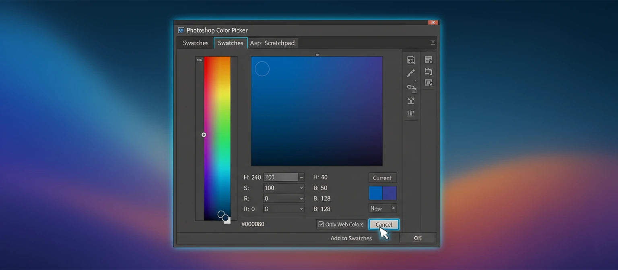Open the S value dropdown
The image size is (618, 270).
tap(301, 188)
